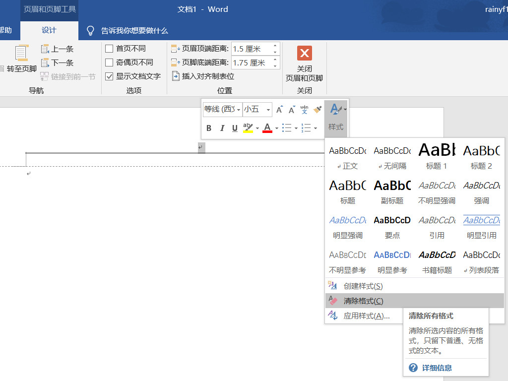Apply the 列表段落 (List Paragraph) style

481,261
